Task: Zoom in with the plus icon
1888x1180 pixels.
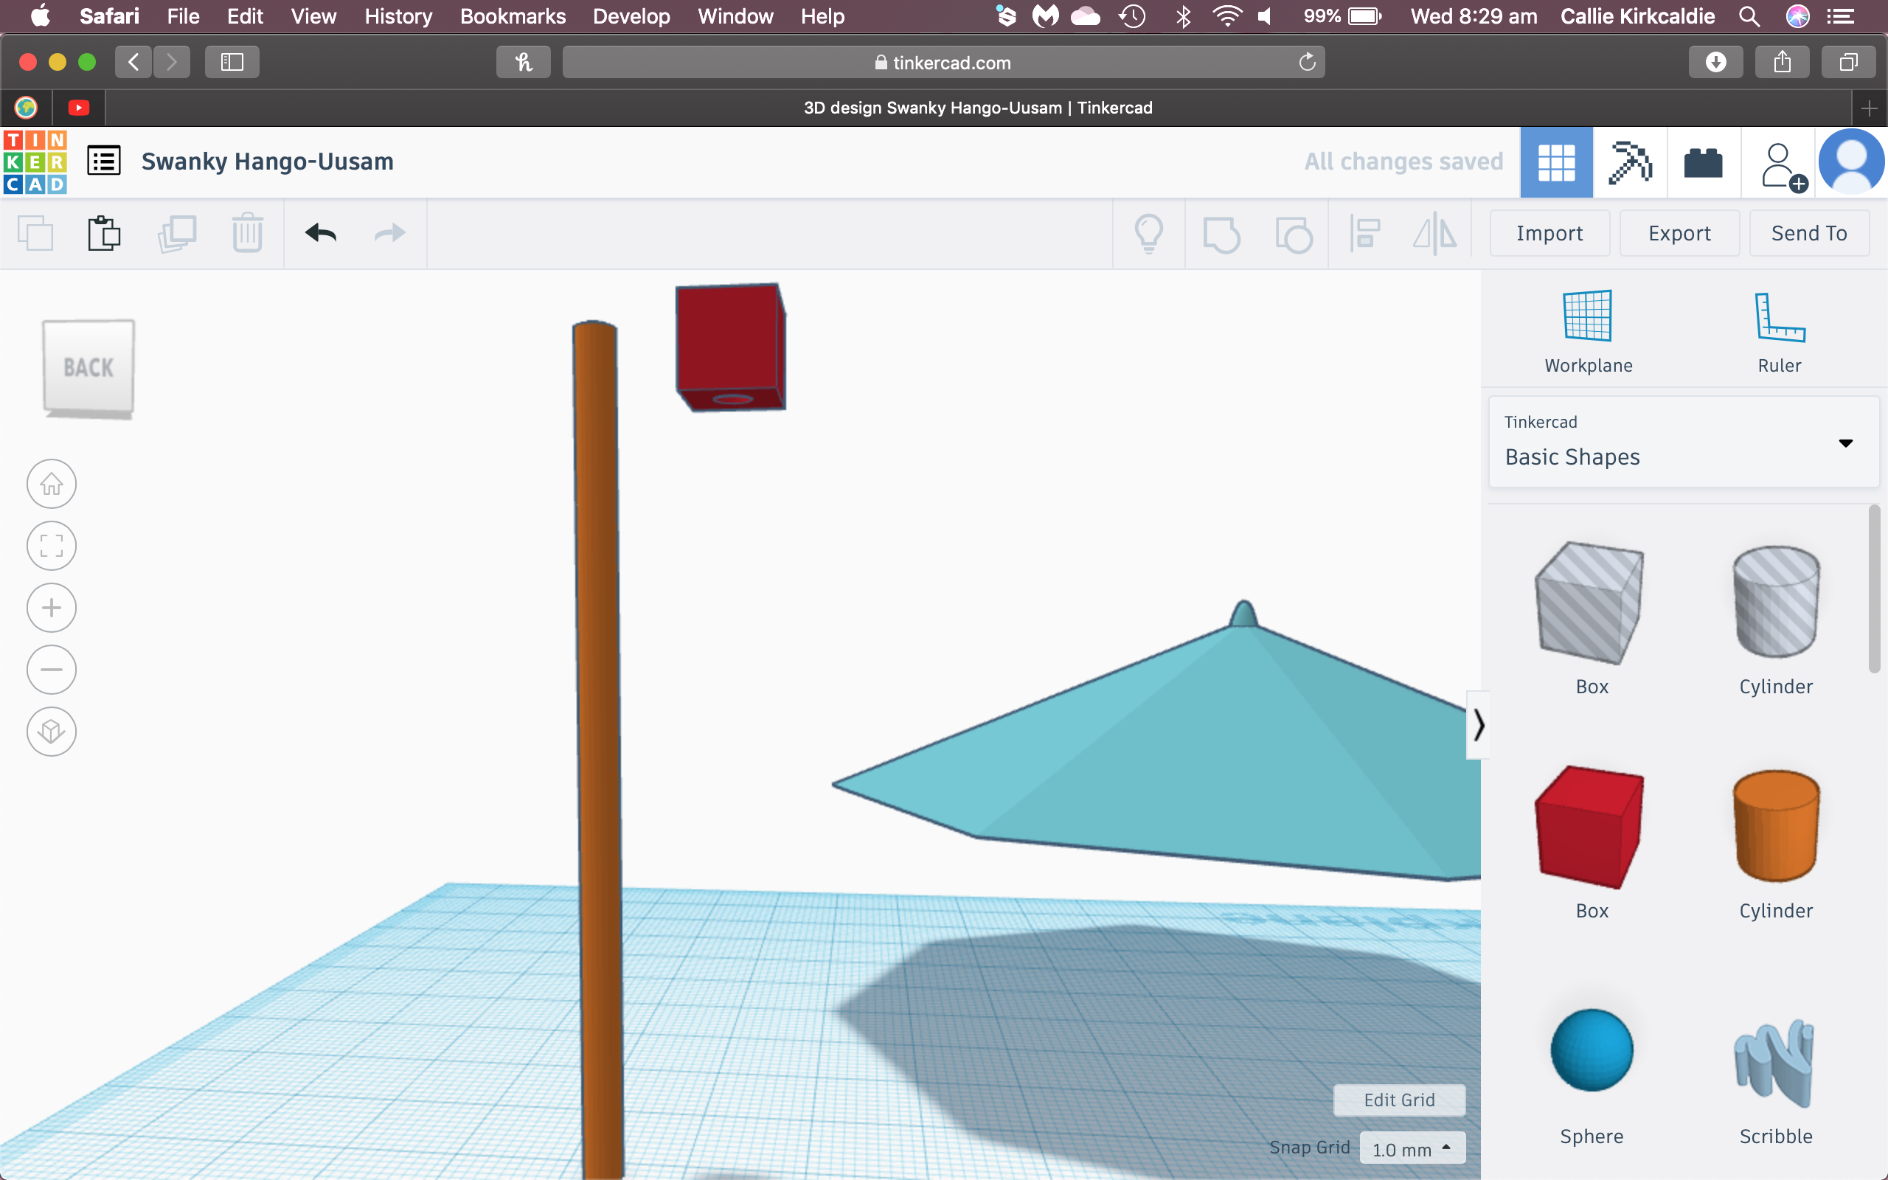Action: coord(52,608)
